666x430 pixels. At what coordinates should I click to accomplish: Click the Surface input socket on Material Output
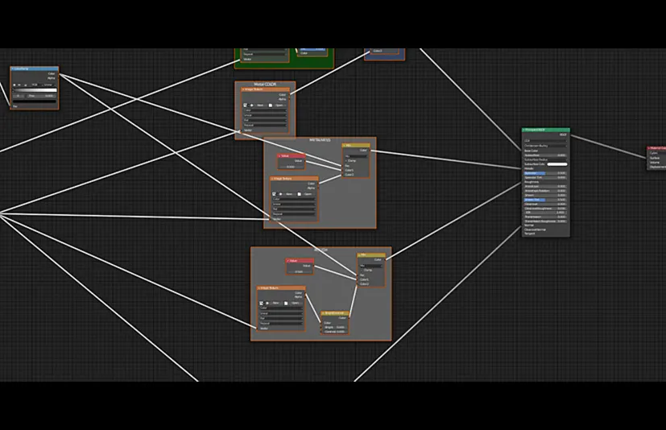coord(647,158)
